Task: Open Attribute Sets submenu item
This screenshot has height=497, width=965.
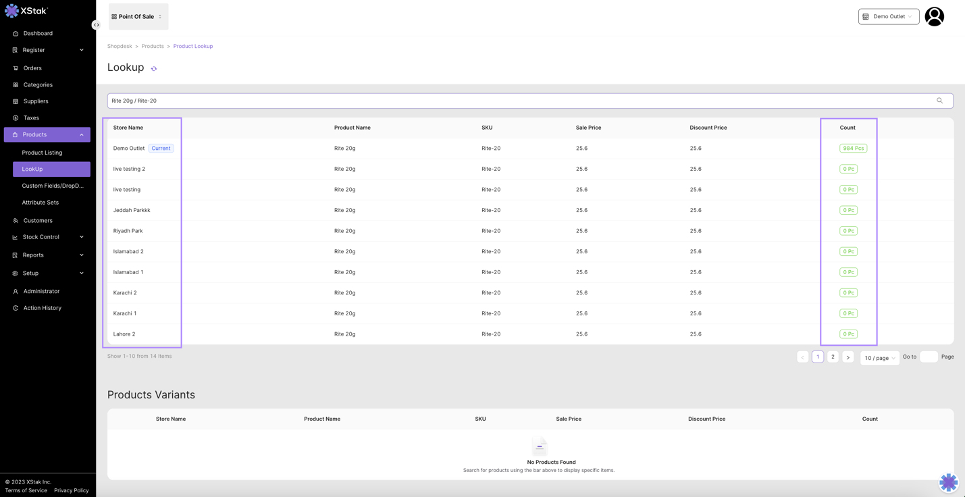Action: click(41, 203)
